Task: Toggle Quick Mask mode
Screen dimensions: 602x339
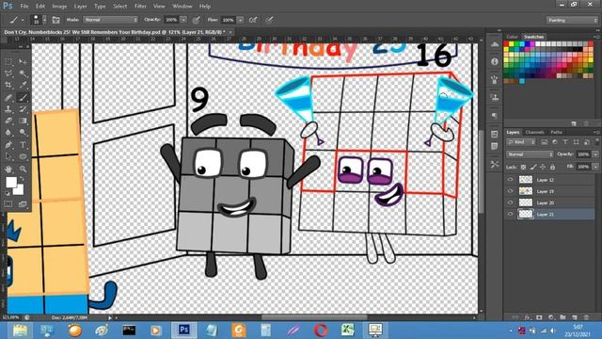Action: click(8, 204)
